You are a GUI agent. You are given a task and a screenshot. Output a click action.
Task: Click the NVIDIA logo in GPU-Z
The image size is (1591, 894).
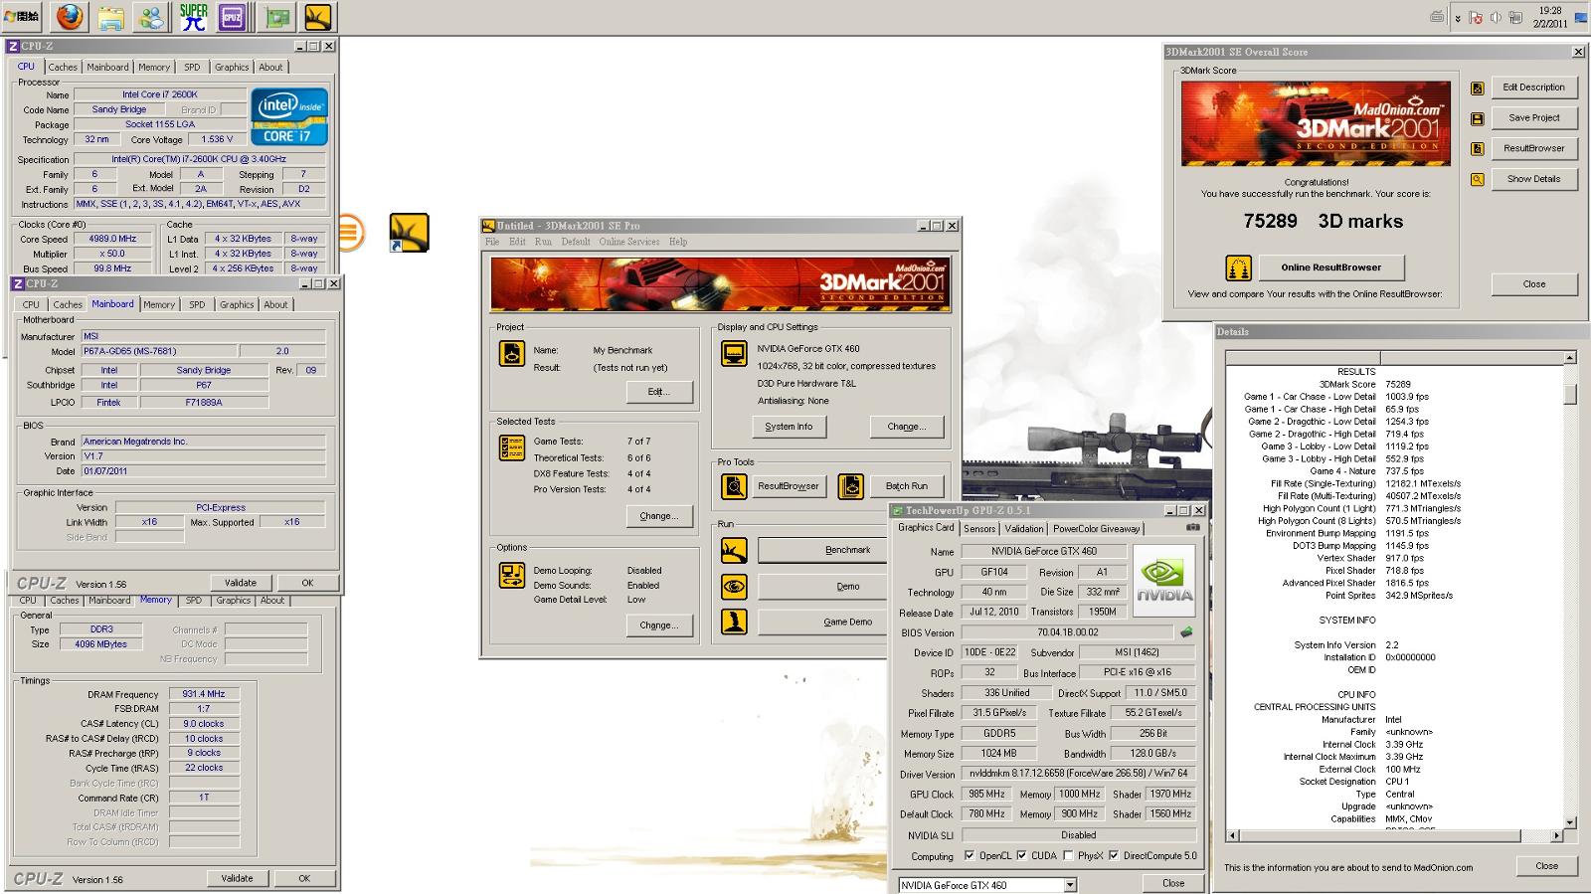(x=1164, y=580)
